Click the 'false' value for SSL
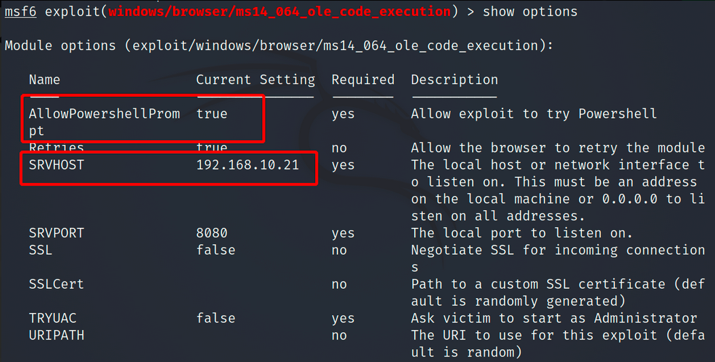 (216, 250)
